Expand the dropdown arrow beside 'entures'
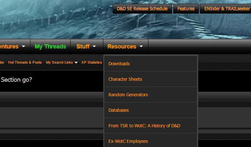Viewport: 251px width, 147px height. [x=24, y=47]
